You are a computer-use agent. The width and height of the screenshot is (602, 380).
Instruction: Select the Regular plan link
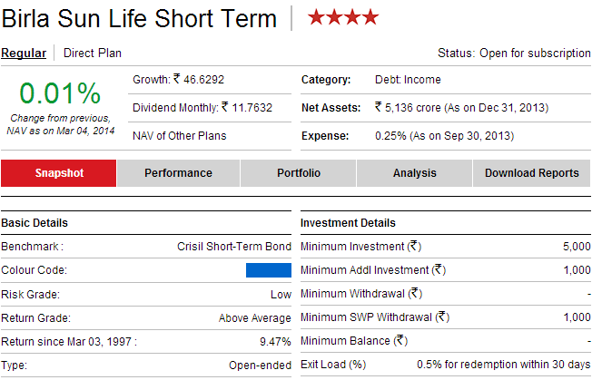[x=24, y=54]
